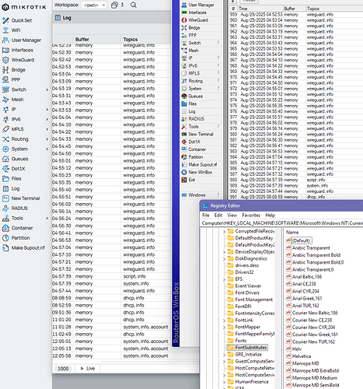
Task: Expand the Tools submenu in the web sidebar
Action: click(x=47, y=218)
